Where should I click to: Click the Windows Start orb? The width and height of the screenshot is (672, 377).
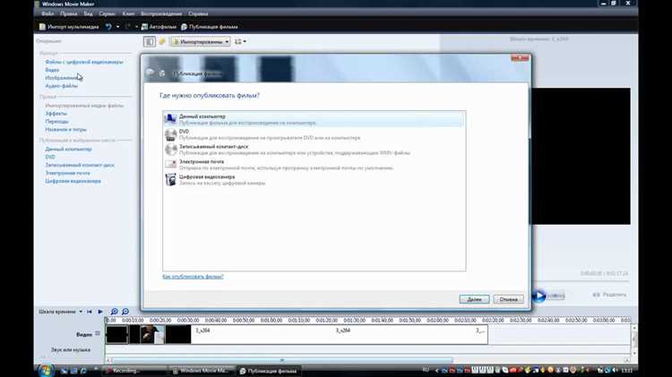[46, 370]
